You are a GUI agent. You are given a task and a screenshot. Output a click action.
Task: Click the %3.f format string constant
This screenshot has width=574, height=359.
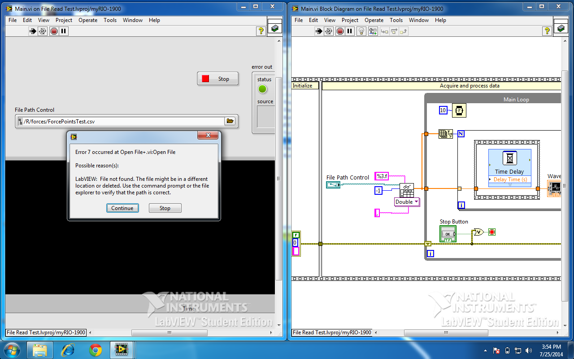[x=382, y=176]
